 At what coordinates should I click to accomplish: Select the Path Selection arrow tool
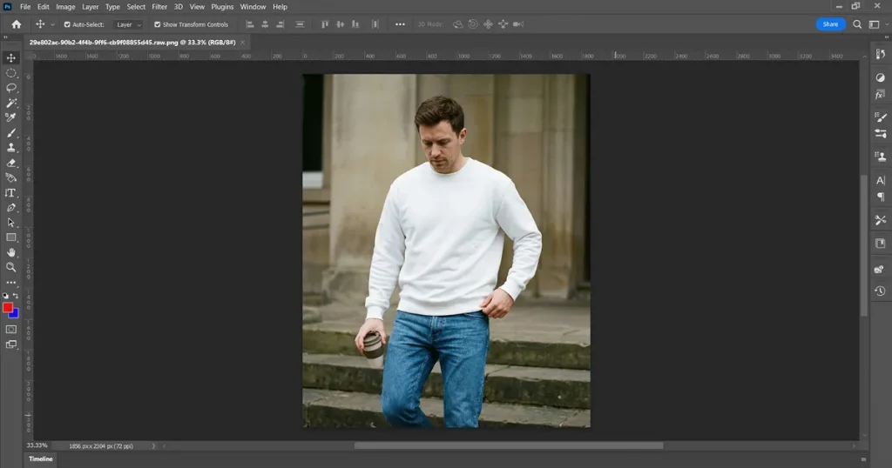(x=10, y=223)
